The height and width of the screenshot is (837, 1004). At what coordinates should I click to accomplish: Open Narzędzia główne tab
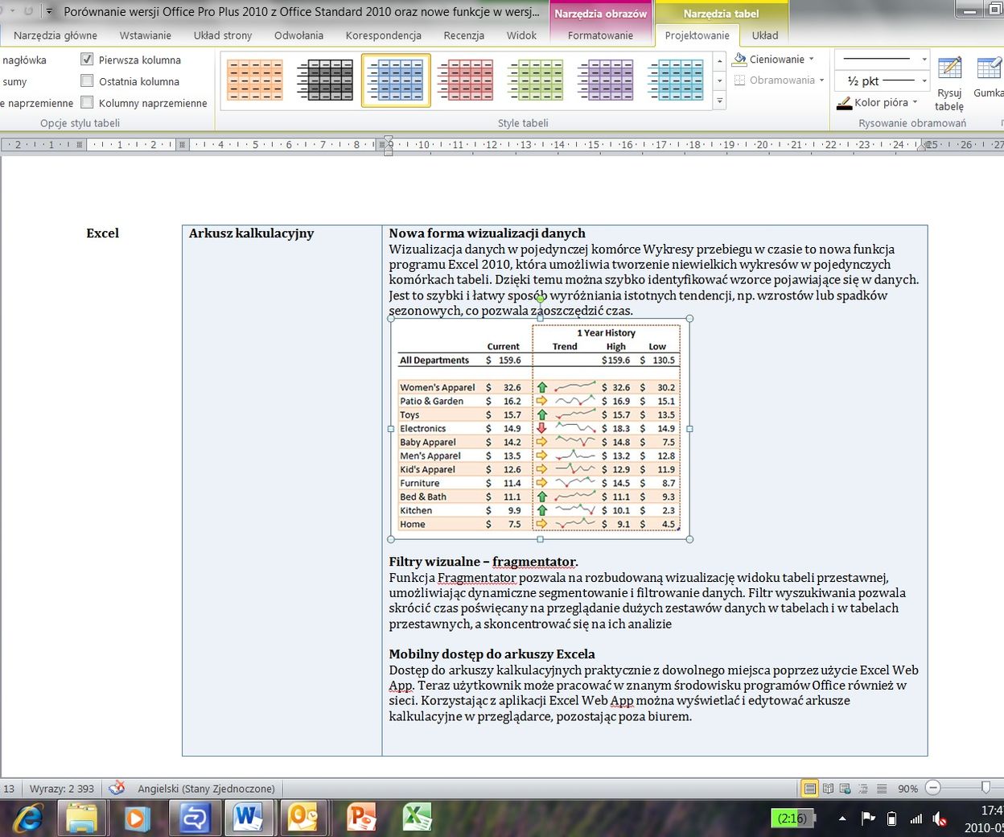pos(56,35)
